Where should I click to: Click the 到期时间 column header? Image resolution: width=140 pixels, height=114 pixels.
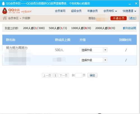click(x=125, y=40)
